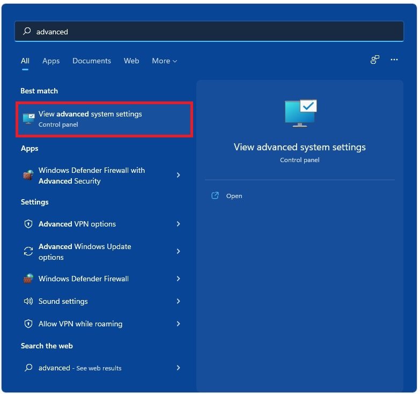Click Open in the preview pane
This screenshot has width=420, height=394.
point(234,196)
